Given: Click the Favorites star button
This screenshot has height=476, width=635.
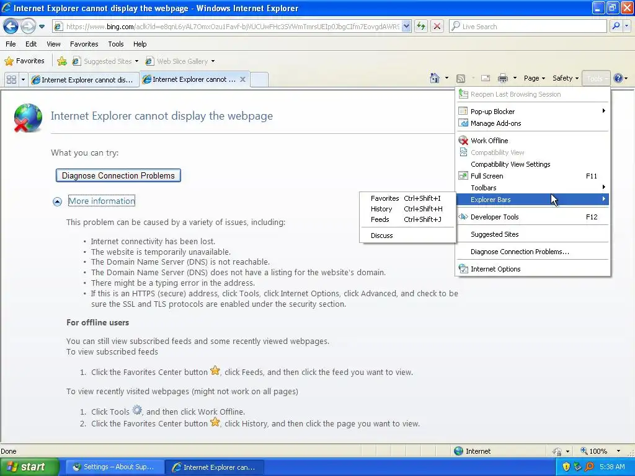Looking at the screenshot, I should point(24,61).
